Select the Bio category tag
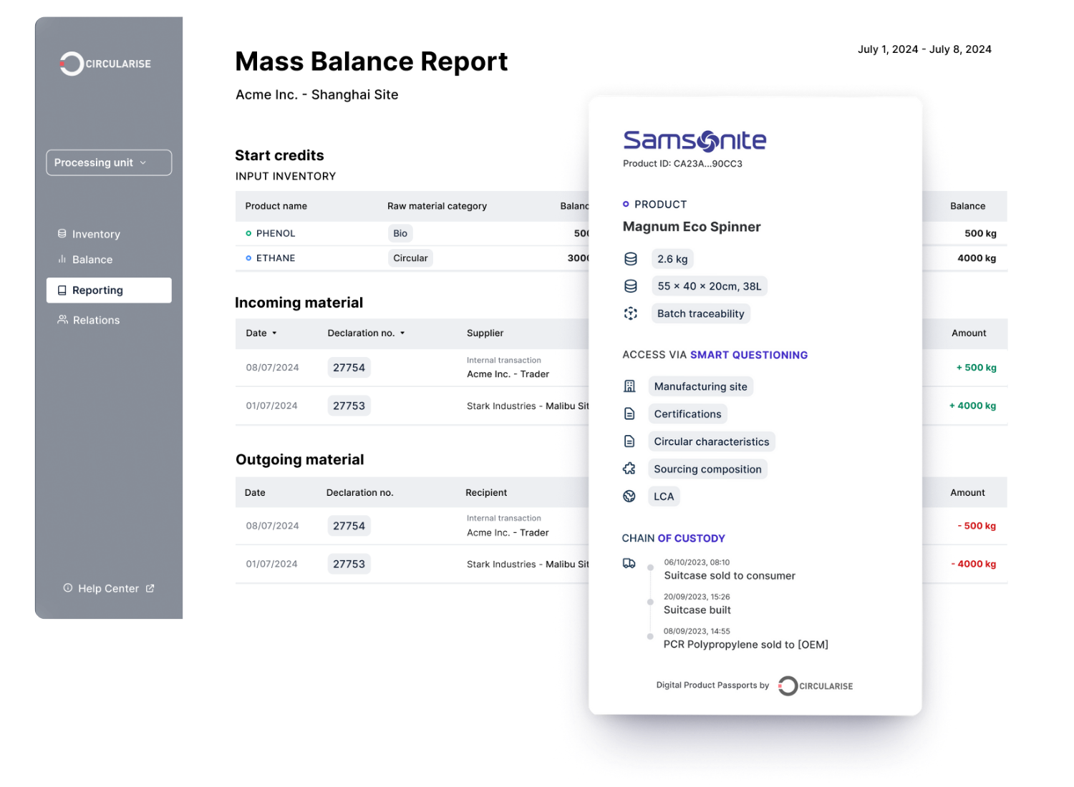Screen dimensions: 1074x787 pos(400,233)
